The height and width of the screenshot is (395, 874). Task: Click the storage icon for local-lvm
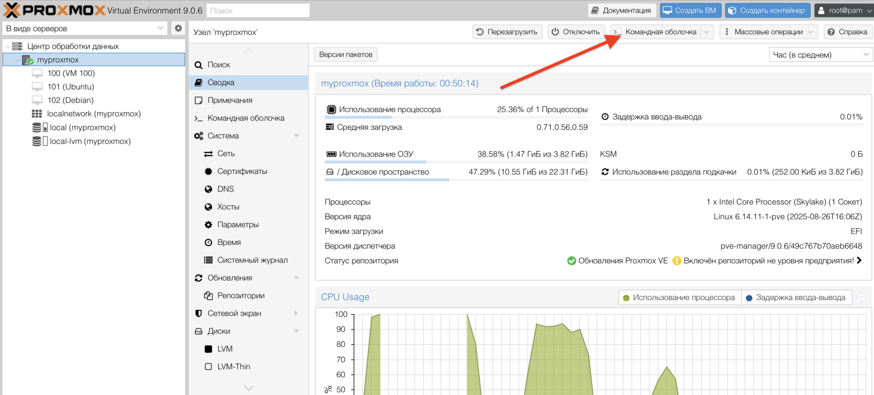[x=40, y=141]
